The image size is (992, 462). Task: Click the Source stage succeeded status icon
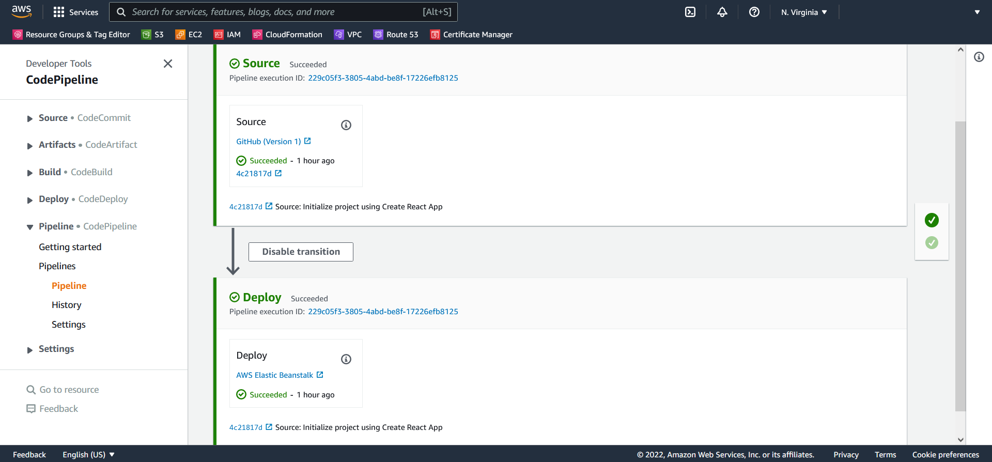click(x=235, y=63)
